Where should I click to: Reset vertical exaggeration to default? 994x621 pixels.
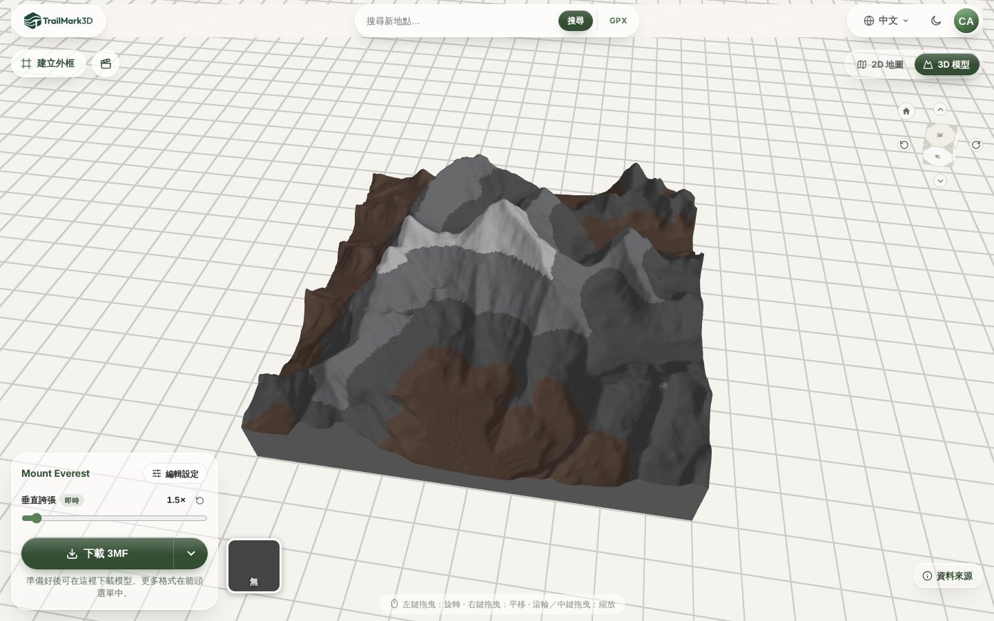[199, 500]
